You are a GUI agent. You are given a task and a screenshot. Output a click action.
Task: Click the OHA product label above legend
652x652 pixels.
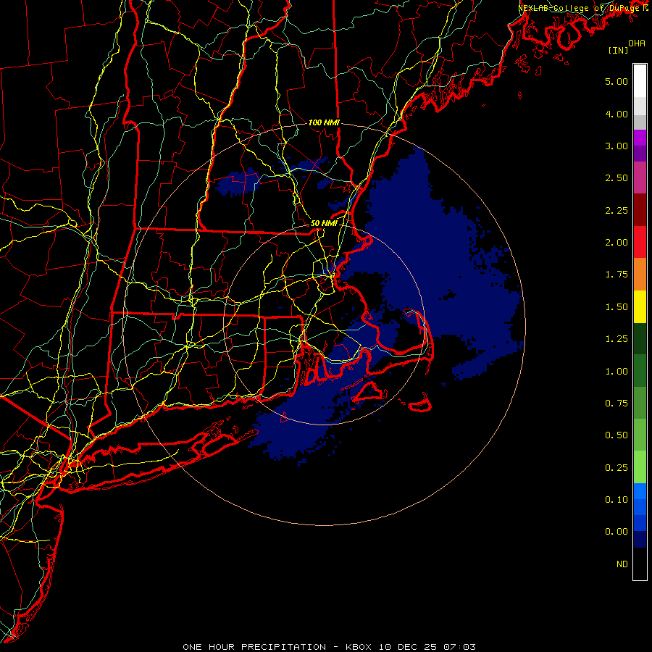[637, 43]
